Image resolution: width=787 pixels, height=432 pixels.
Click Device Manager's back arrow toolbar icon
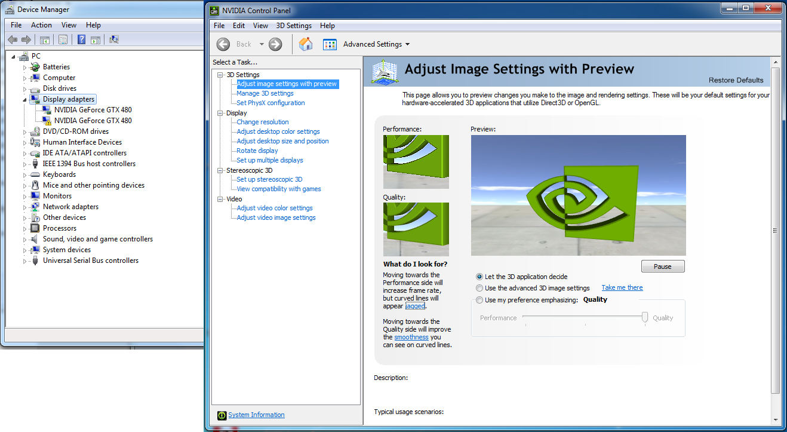pyautogui.click(x=13, y=39)
